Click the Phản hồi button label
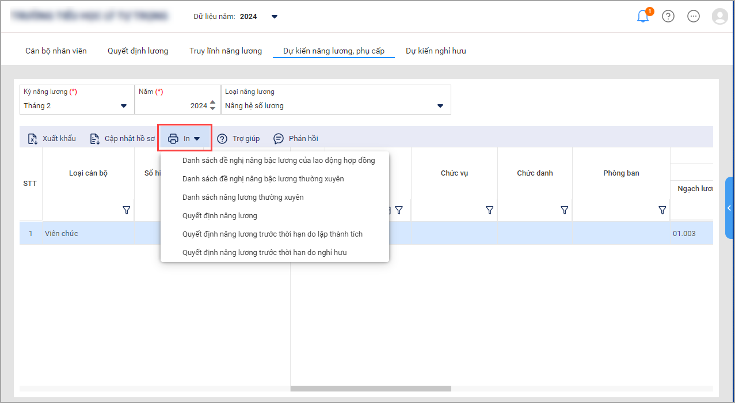Viewport: 735px width, 403px height. tap(303, 139)
